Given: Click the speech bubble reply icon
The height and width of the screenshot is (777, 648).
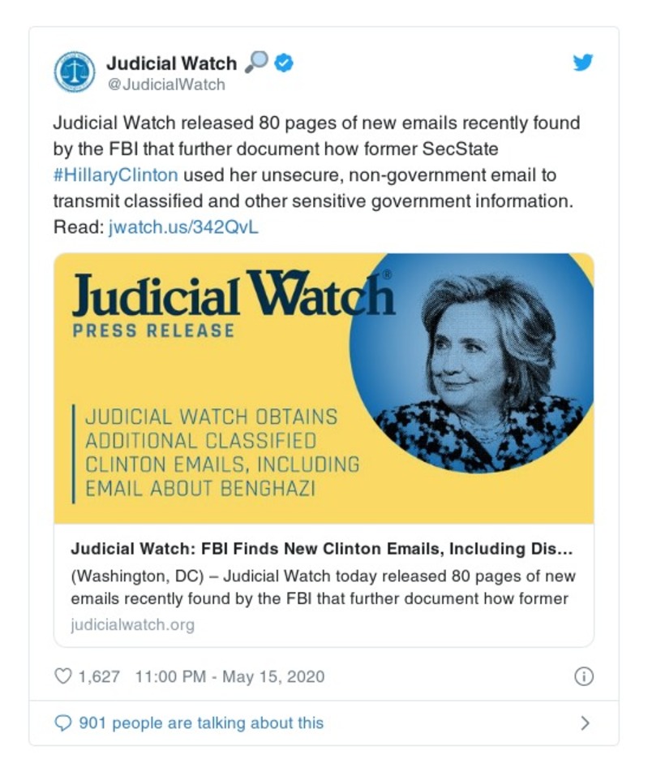Looking at the screenshot, I should tap(62, 723).
